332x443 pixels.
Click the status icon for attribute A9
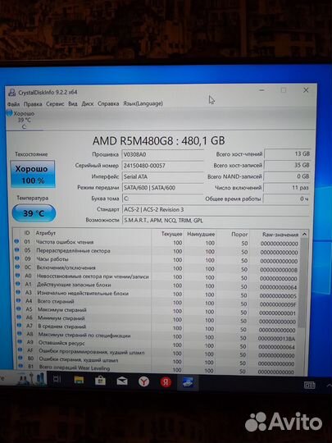[x=20, y=342]
